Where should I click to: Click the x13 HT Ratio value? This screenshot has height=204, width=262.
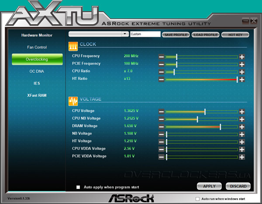click(x=127, y=78)
